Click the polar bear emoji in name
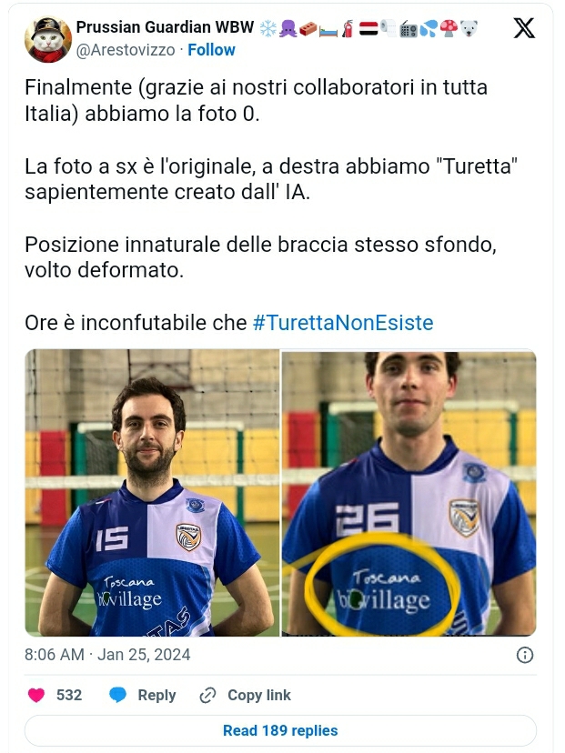This screenshot has width=565, height=753. coord(469,28)
